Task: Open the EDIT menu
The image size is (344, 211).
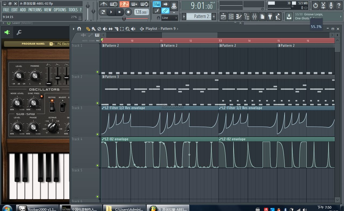Action: click(x=15, y=10)
